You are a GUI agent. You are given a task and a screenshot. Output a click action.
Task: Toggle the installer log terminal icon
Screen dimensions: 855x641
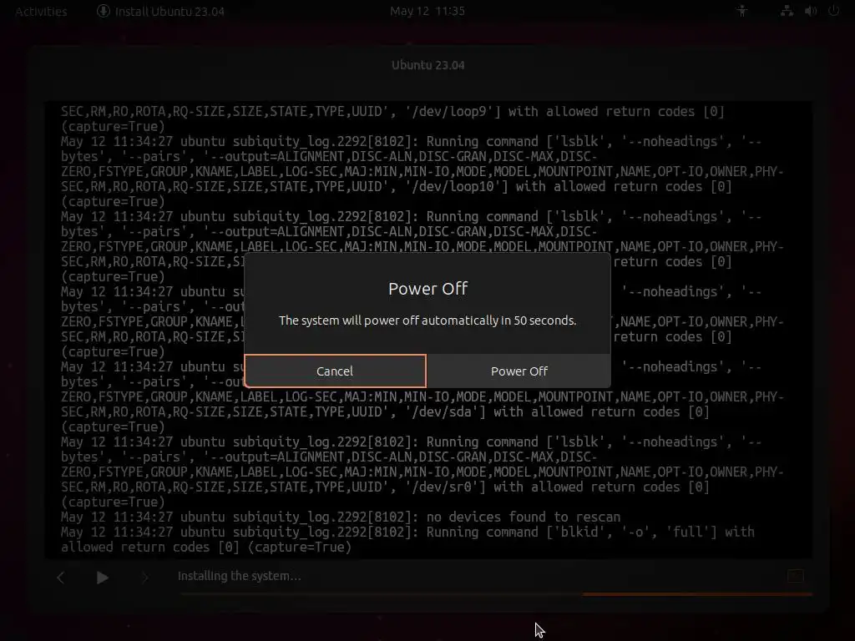point(795,576)
